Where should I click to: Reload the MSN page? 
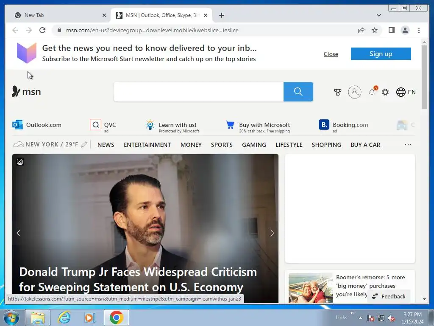[42, 30]
